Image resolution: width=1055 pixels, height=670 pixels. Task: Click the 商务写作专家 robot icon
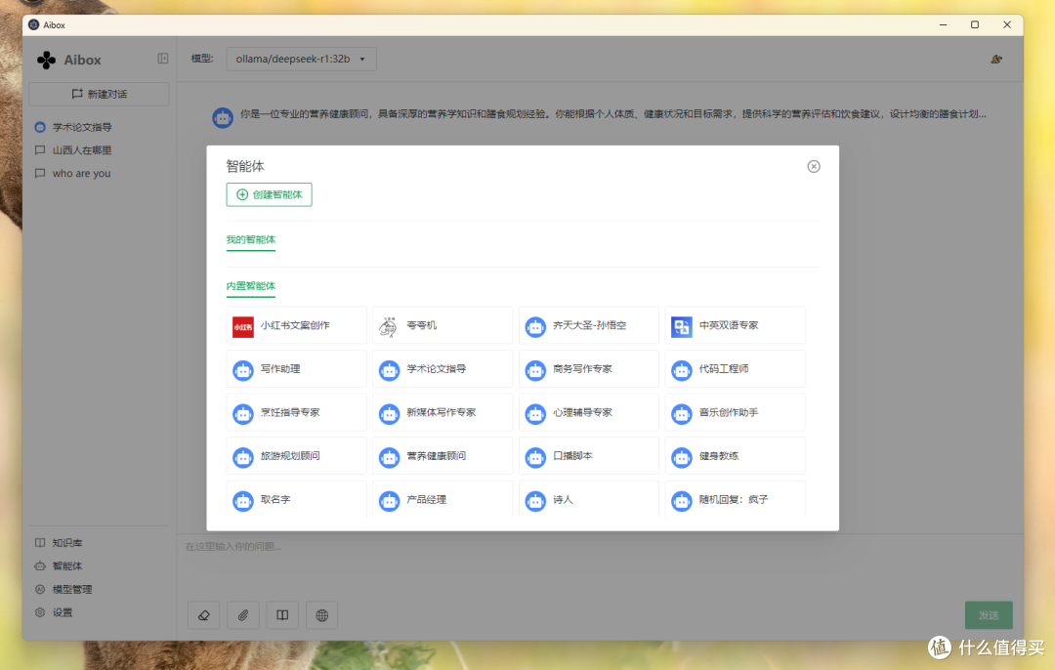coord(535,370)
